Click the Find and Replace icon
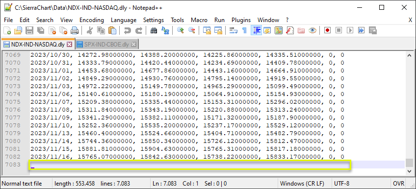The height and width of the screenshot is (189, 416). click(x=165, y=30)
